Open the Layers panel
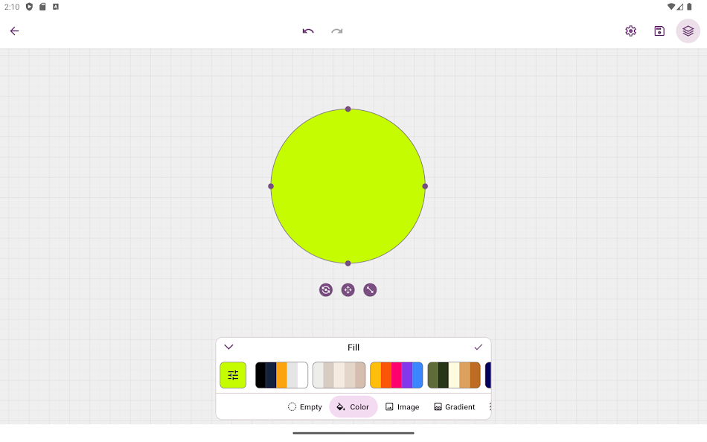Screen dimensions: 707x442 [x=687, y=31]
